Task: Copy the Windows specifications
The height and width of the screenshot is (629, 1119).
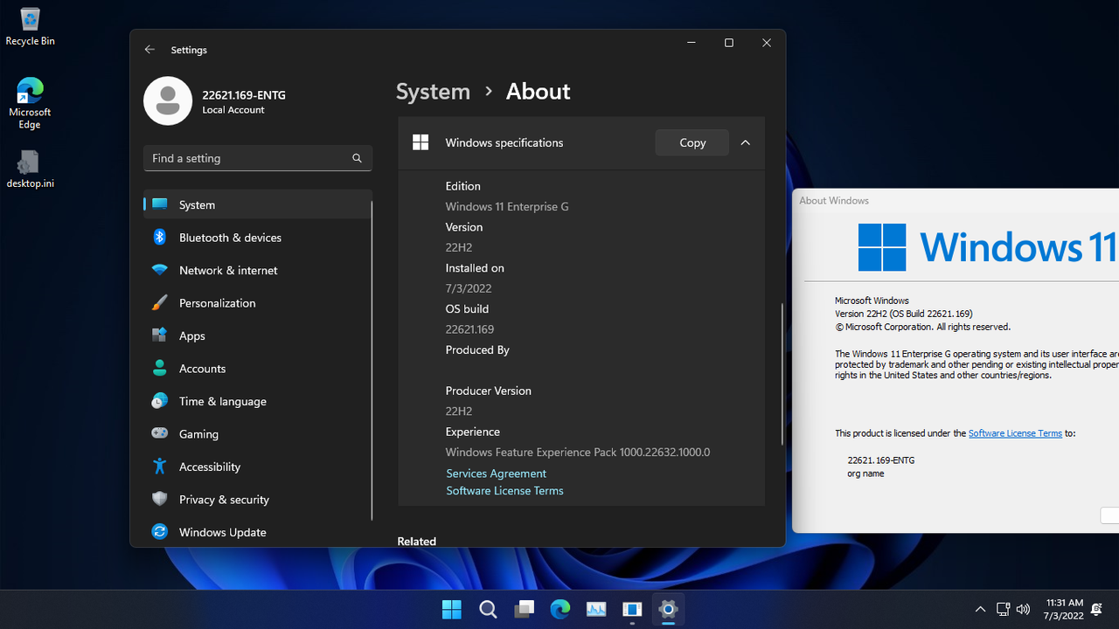Action: coord(692,143)
